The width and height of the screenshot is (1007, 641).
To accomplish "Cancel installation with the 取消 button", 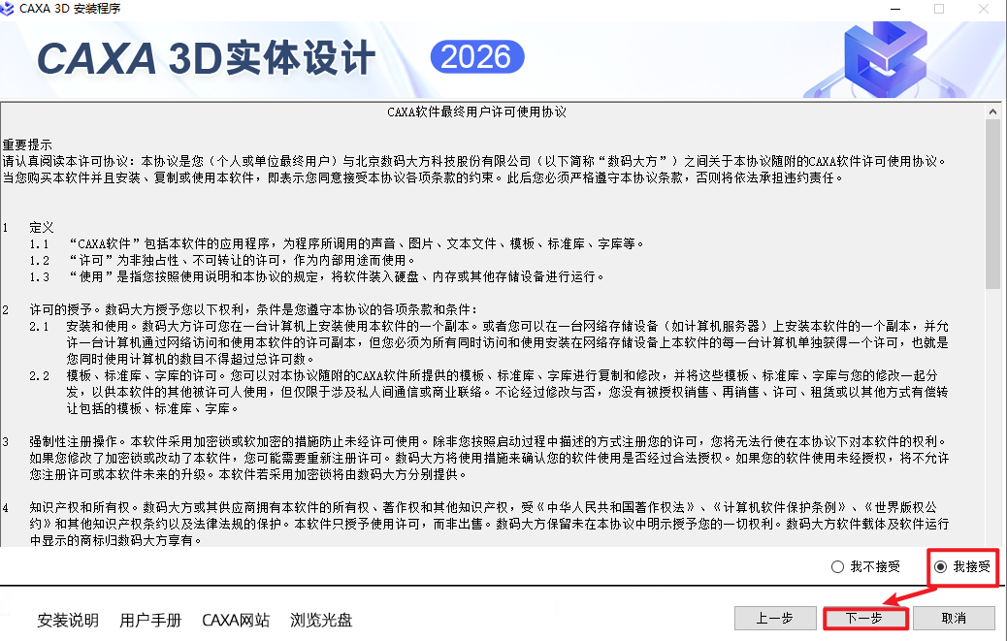I will pos(954,618).
